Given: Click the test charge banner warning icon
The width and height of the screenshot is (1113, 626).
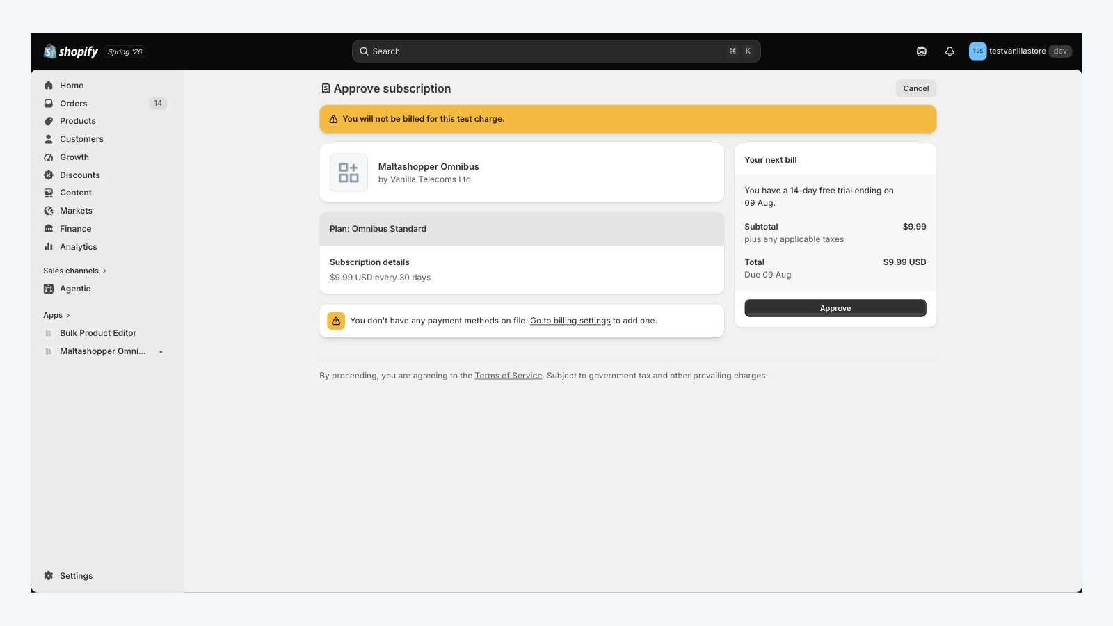Looking at the screenshot, I should coord(333,119).
